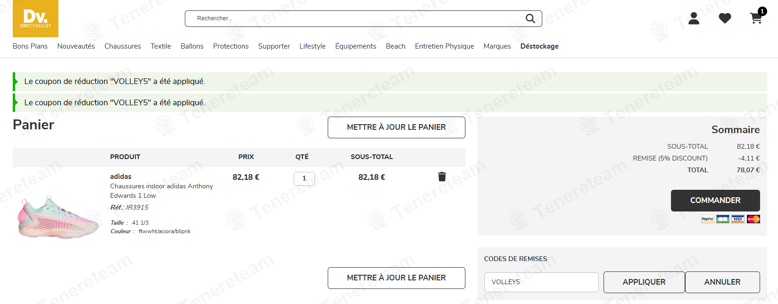Open the Chaussures menu
Image resolution: width=778 pixels, height=304 pixels.
[123, 46]
